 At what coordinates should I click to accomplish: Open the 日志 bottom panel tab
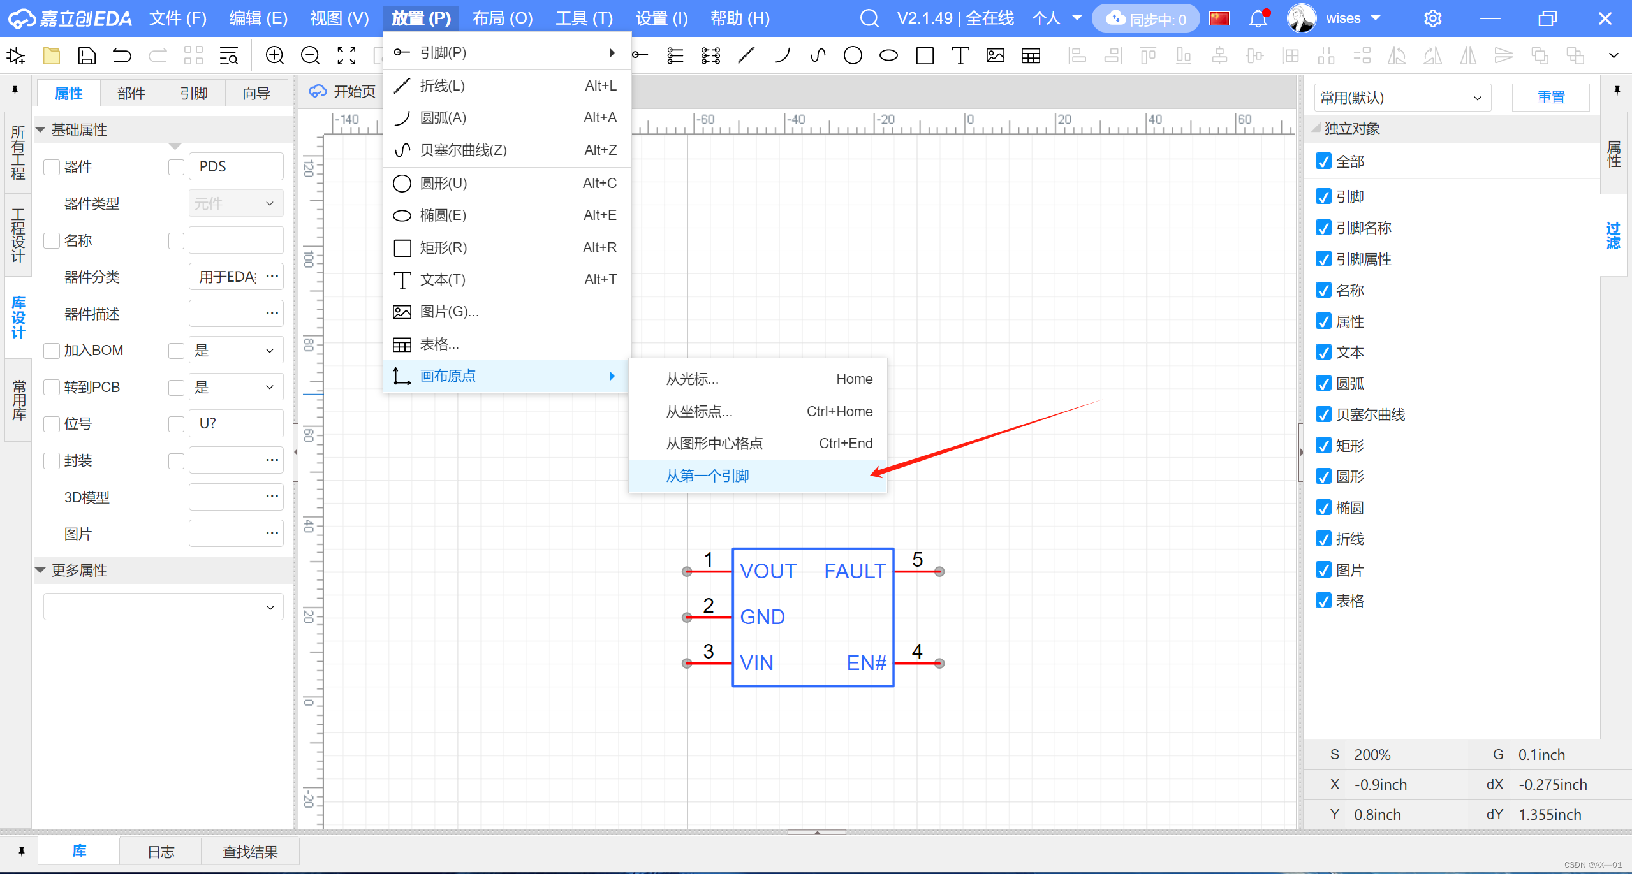click(161, 852)
